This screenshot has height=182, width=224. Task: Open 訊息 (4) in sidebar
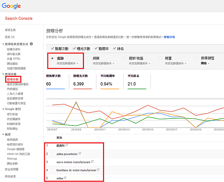click(10, 37)
